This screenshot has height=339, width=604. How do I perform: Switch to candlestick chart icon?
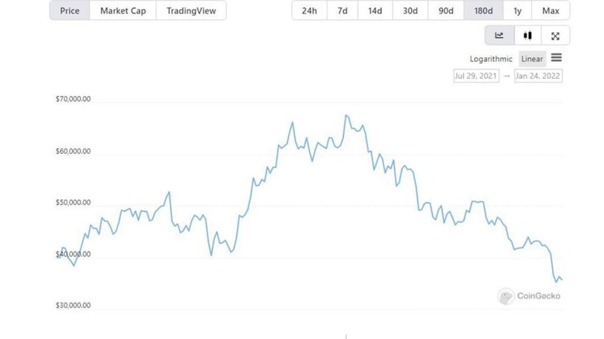pos(527,36)
